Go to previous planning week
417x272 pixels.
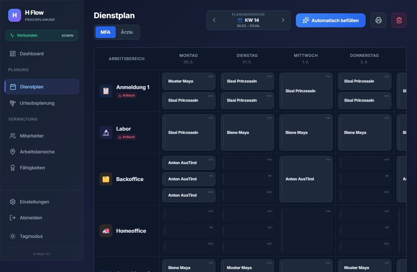[214, 20]
